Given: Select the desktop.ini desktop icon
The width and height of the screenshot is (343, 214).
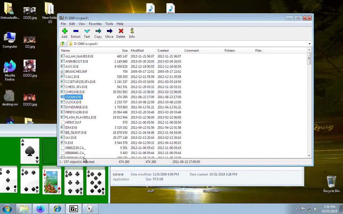Looking at the screenshot, I should (10, 98).
